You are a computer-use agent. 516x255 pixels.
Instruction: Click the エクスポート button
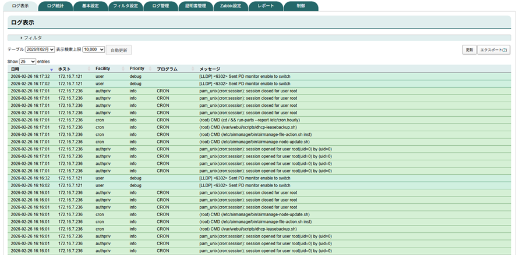point(493,50)
